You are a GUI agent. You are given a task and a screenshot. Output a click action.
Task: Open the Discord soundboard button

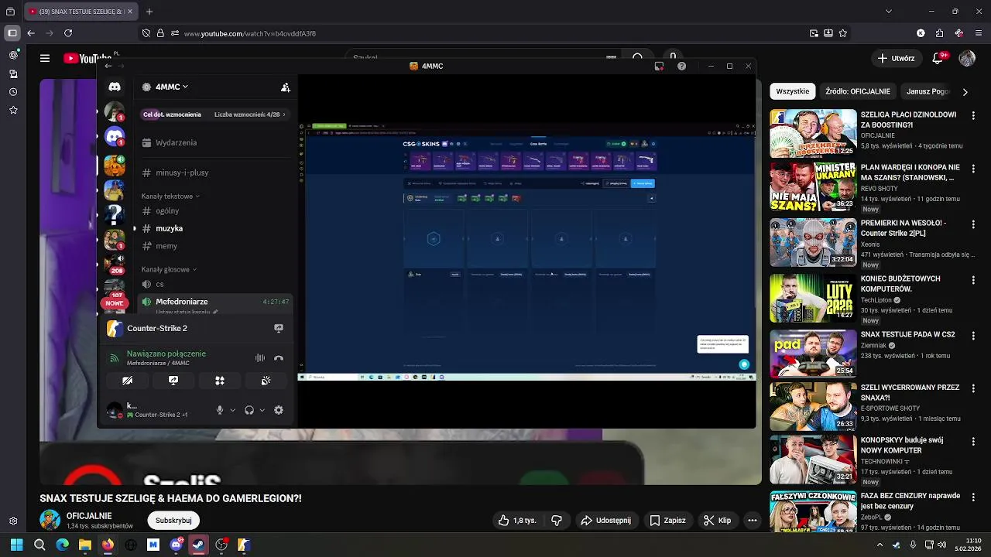pos(266,381)
